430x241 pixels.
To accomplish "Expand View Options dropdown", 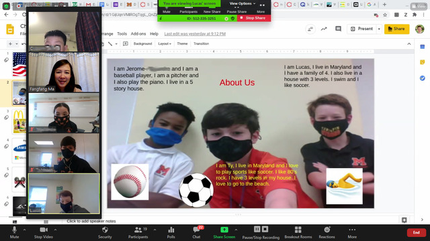I will 243,3.
